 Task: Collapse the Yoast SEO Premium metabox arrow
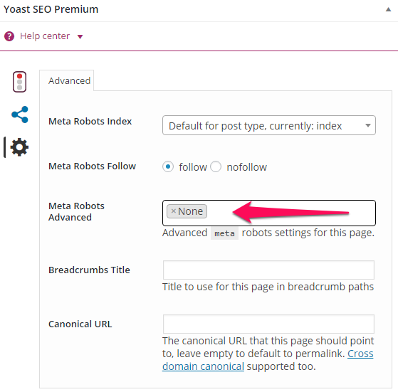(388, 10)
